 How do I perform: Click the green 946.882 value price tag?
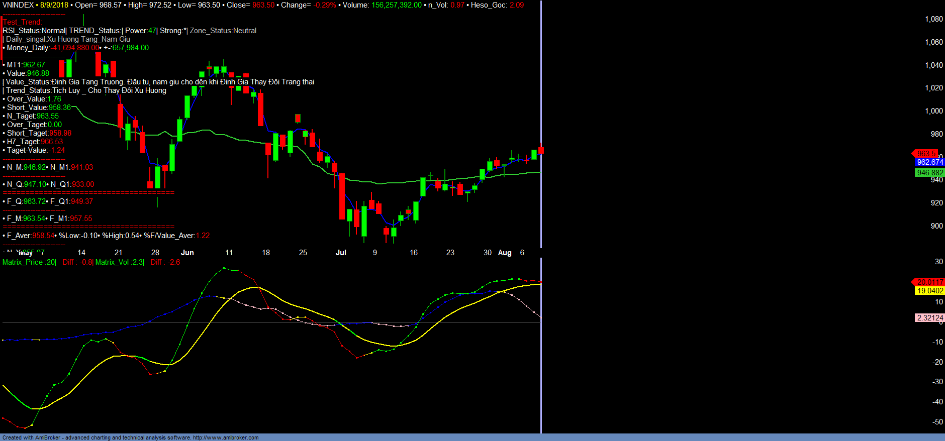tap(929, 173)
